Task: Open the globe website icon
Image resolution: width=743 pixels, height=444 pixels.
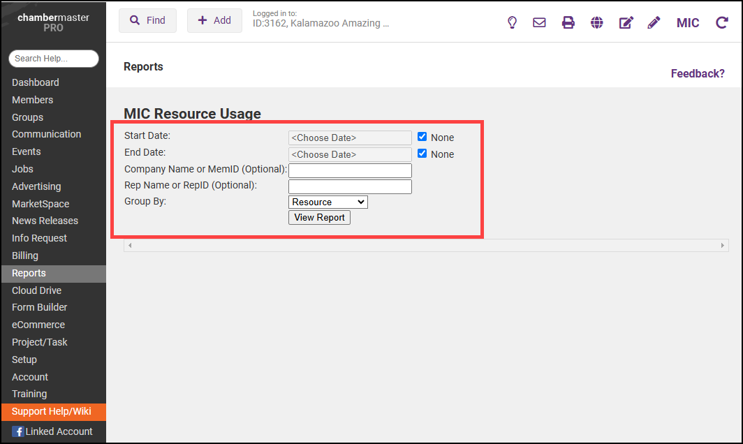Action: [x=596, y=22]
